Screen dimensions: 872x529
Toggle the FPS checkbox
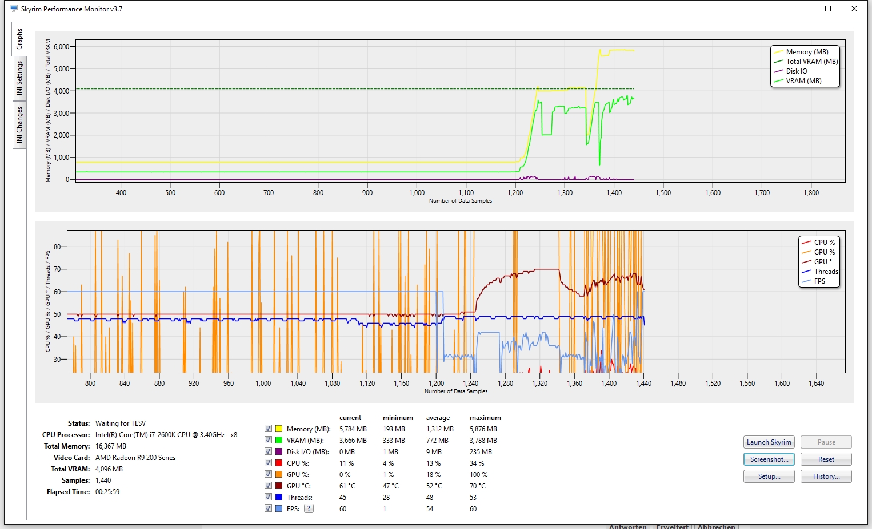click(x=268, y=508)
